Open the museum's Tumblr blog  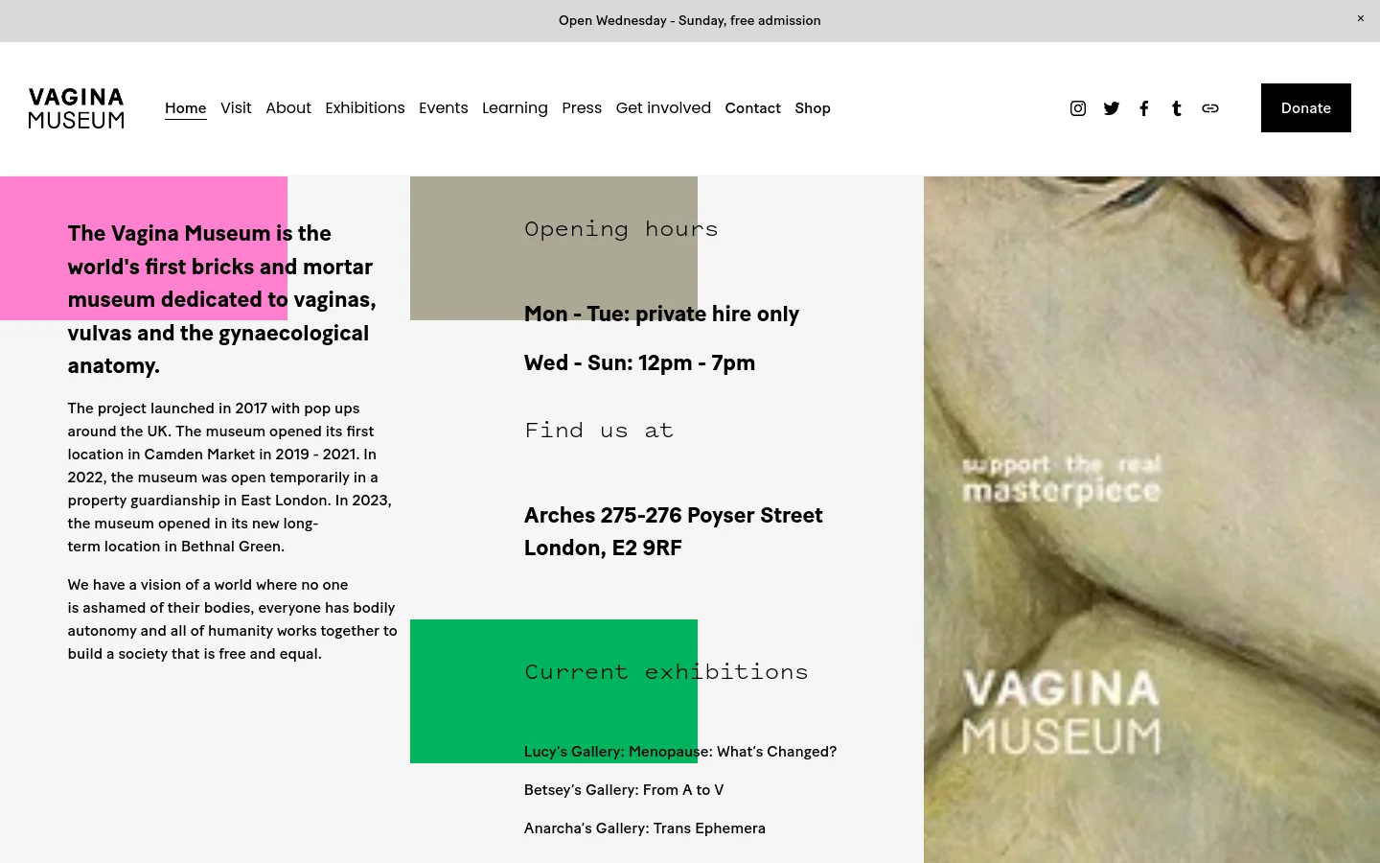pyautogui.click(x=1177, y=108)
